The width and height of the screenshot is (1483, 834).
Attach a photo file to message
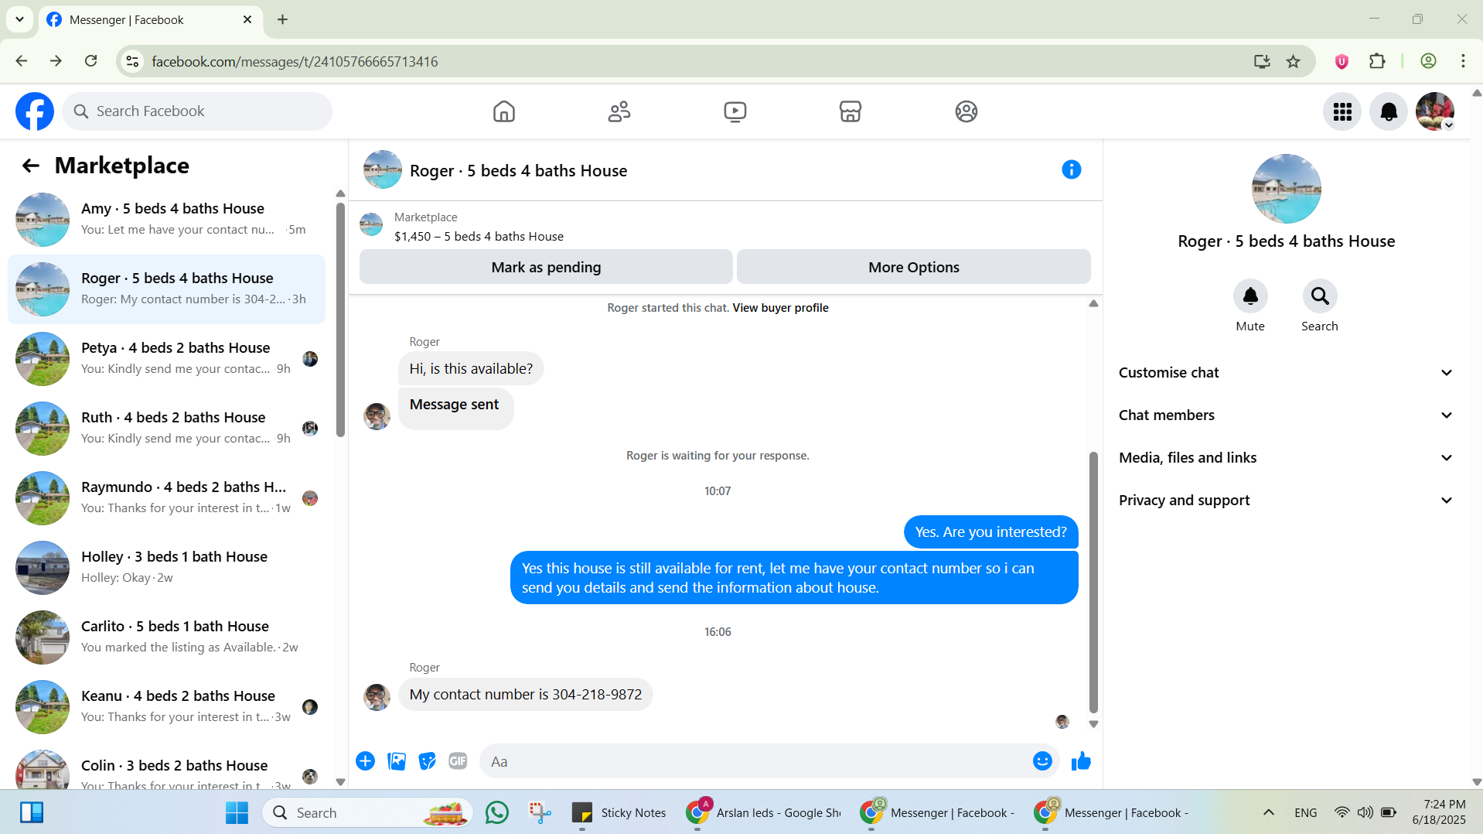(397, 761)
